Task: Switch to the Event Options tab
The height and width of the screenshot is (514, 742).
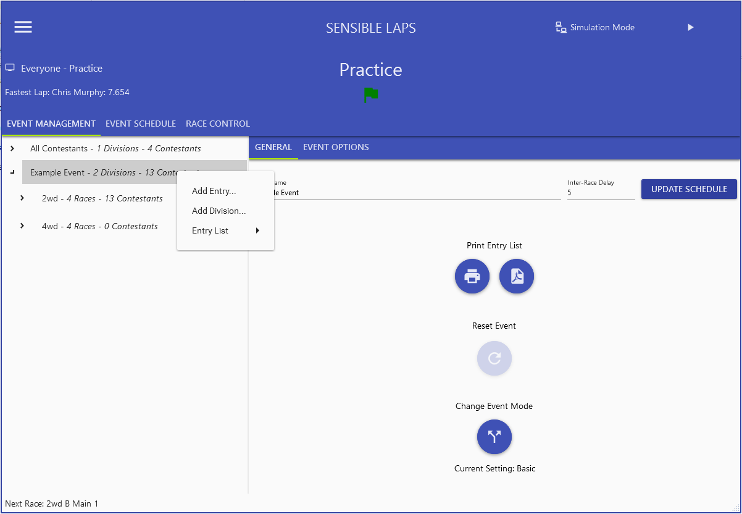Action: (336, 147)
